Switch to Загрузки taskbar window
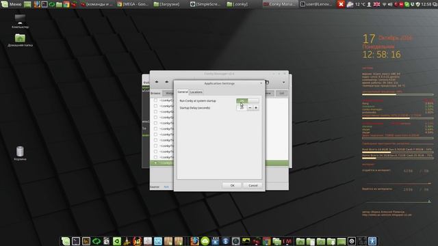 click(x=167, y=4)
